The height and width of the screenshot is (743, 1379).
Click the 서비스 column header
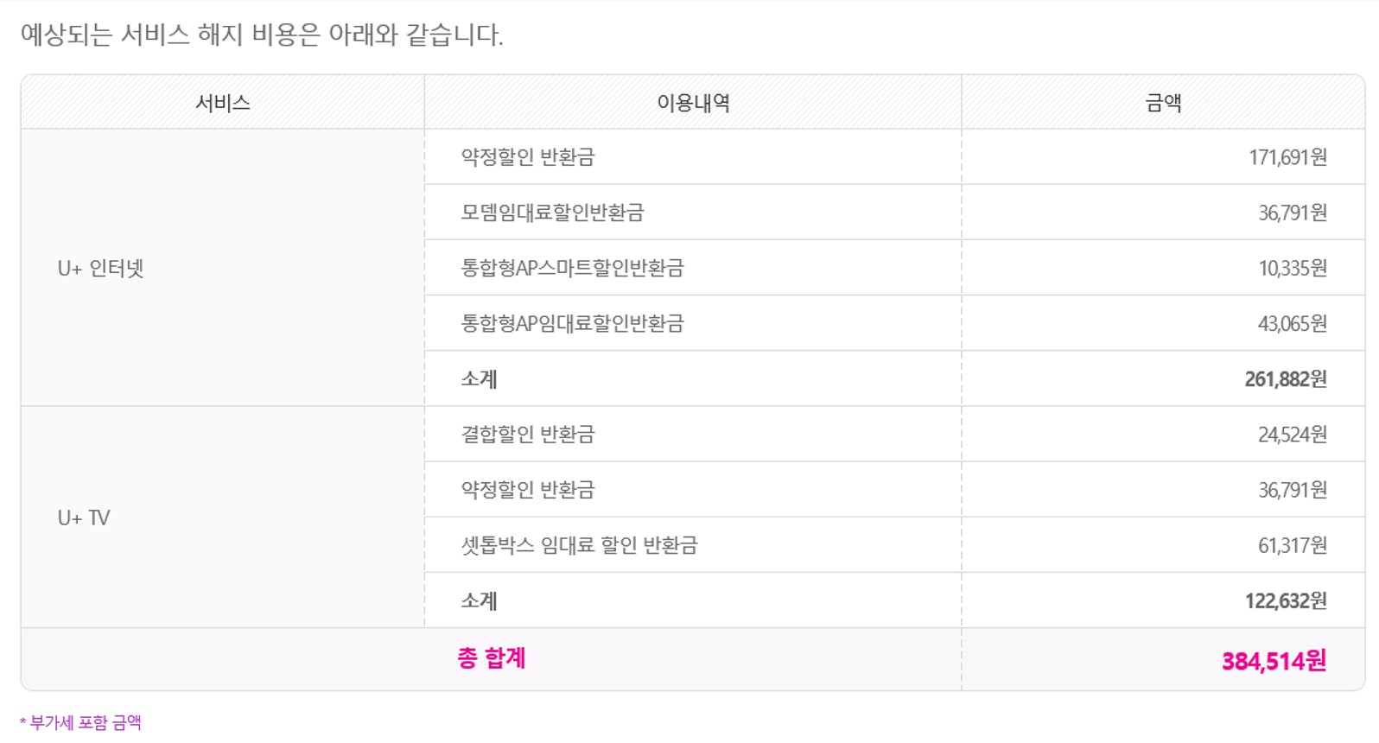(223, 103)
